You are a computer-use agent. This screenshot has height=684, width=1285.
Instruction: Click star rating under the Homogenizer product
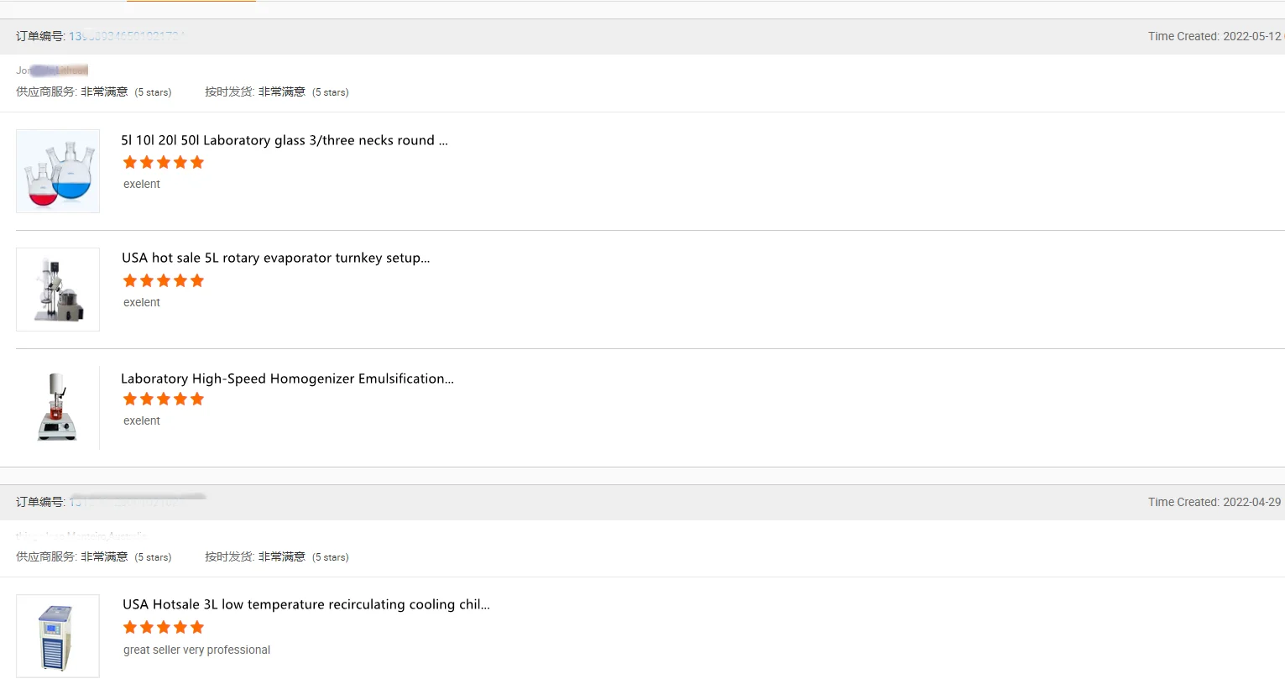point(164,399)
